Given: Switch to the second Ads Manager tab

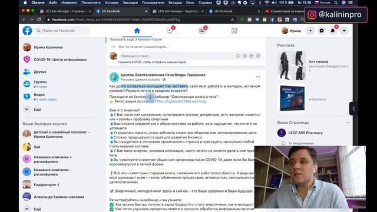Looking at the screenshot, I should (178, 11).
